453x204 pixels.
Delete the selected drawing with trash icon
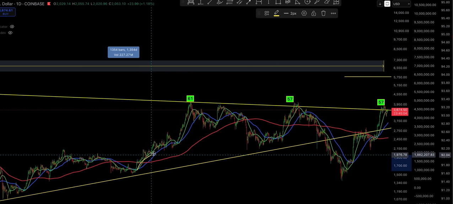click(323, 13)
